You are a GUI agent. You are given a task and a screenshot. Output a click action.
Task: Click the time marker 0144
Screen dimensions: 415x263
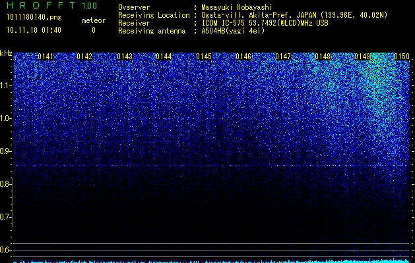click(x=164, y=57)
